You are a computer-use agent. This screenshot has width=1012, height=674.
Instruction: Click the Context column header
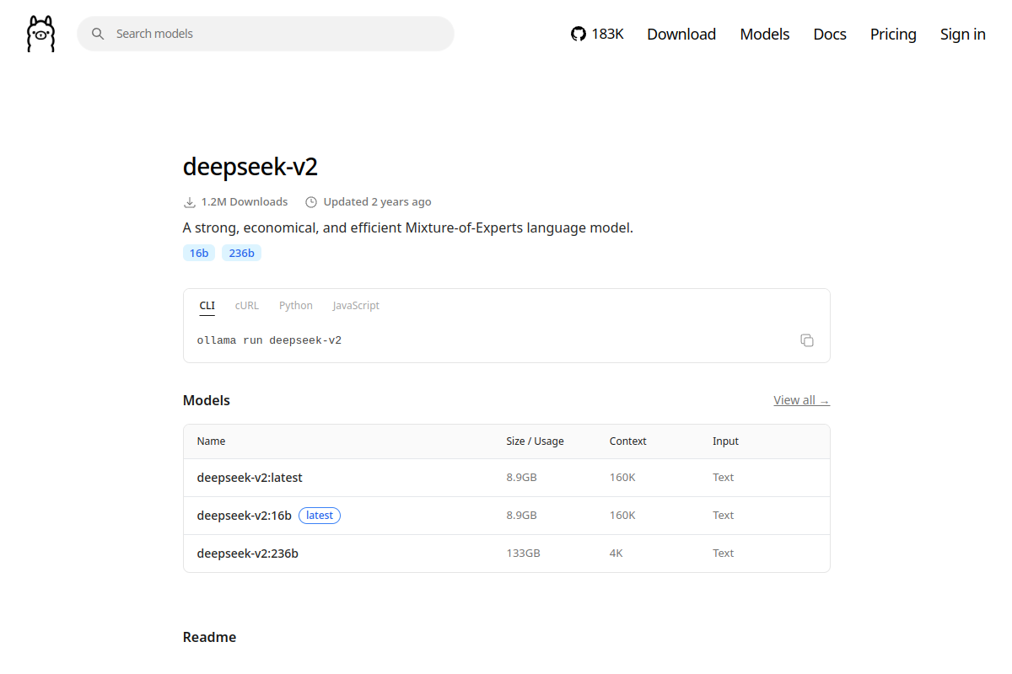[x=628, y=441]
